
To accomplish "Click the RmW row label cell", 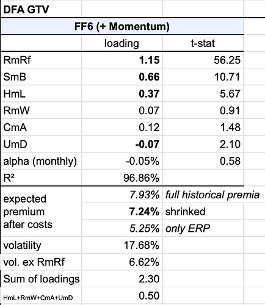I will coord(41,111).
